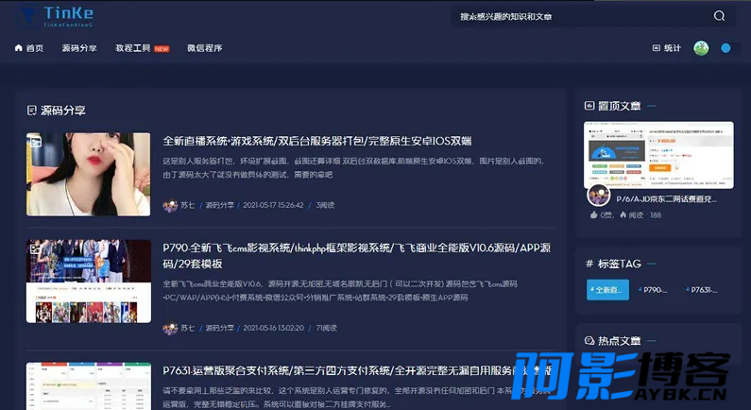Click the user avatar in header
751x410 pixels.
(x=701, y=48)
